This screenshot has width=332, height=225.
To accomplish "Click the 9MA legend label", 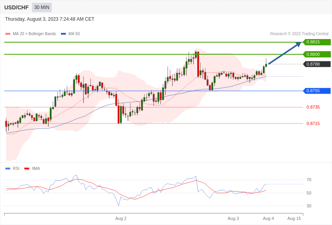I will (36, 168).
